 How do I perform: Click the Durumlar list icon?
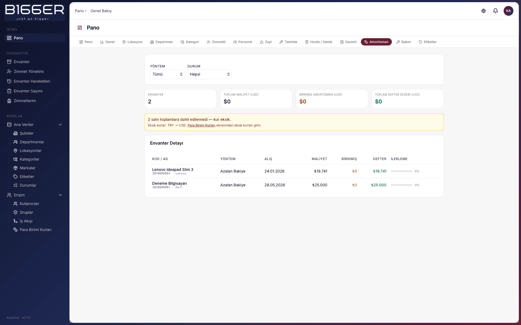pyautogui.click(x=15, y=185)
